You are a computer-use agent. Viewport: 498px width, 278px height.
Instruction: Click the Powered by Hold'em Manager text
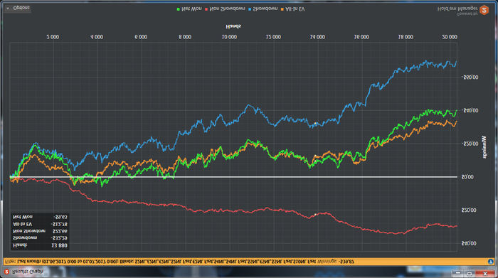(x=457, y=11)
